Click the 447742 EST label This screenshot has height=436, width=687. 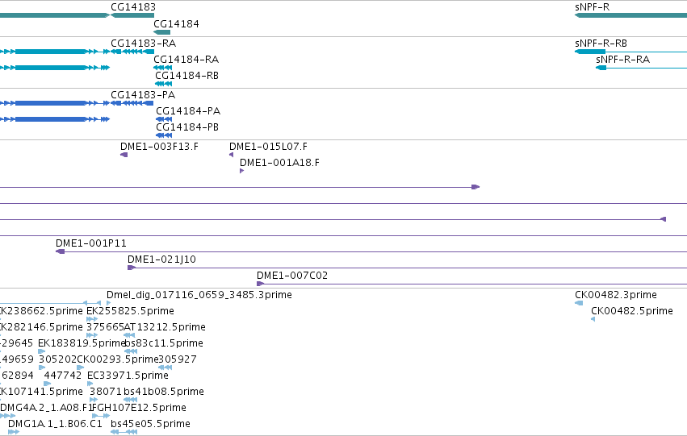click(63, 376)
